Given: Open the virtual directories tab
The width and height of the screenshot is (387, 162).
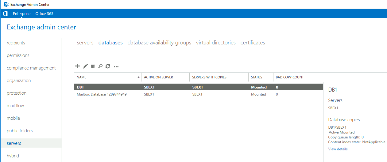Looking at the screenshot, I should (216, 43).
